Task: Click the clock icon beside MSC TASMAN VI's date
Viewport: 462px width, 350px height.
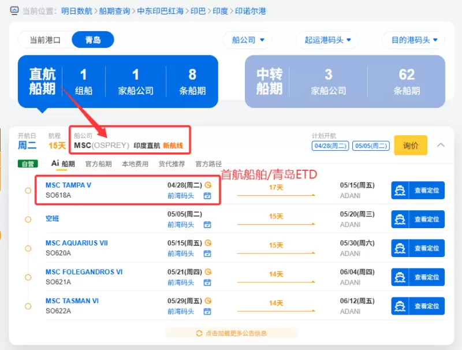Action: pyautogui.click(x=208, y=300)
